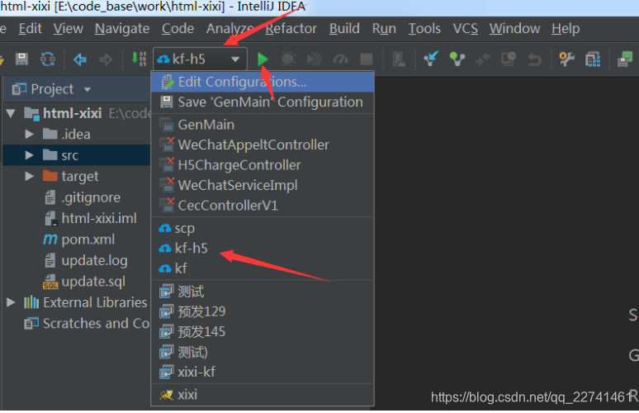Select the CecControllerV1 configuration
This screenshot has height=413, width=639.
point(263,206)
